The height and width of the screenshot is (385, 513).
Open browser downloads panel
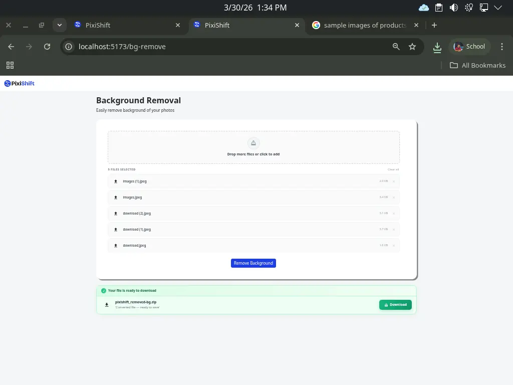coord(437,48)
